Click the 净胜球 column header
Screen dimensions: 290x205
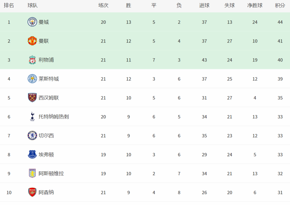click(x=255, y=6)
